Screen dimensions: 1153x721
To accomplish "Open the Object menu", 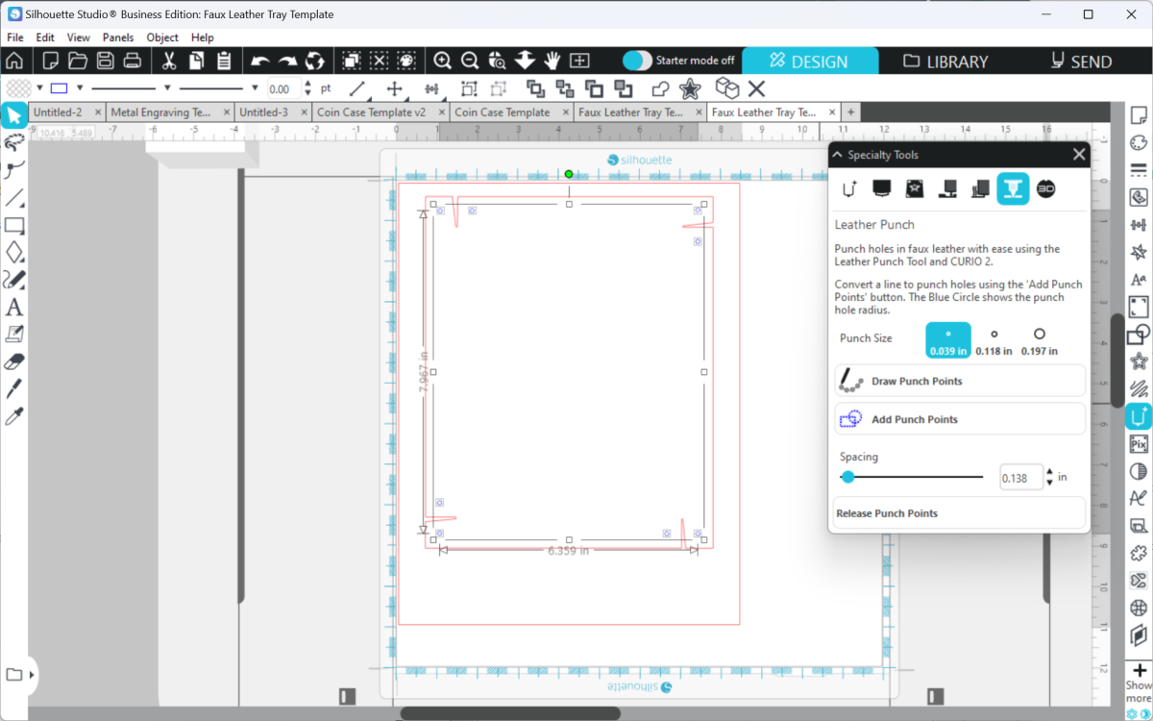I will [x=162, y=37].
